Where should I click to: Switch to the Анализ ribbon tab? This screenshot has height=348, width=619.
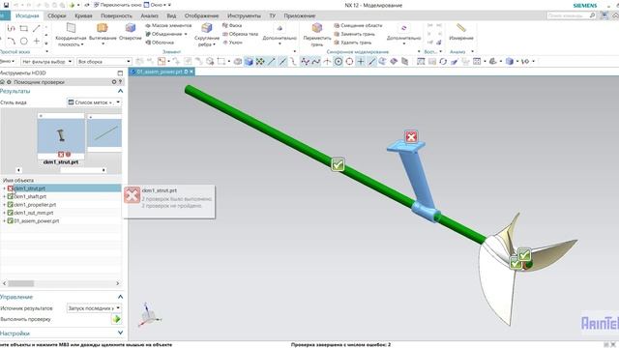tap(149, 15)
